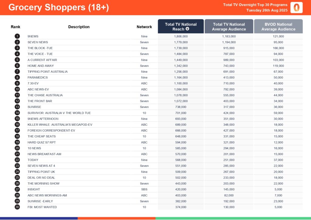Click the rank 22 circle badge
This screenshot has width=311, height=220.
[x=17, y=160]
